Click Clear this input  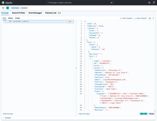tap(8, 114)
